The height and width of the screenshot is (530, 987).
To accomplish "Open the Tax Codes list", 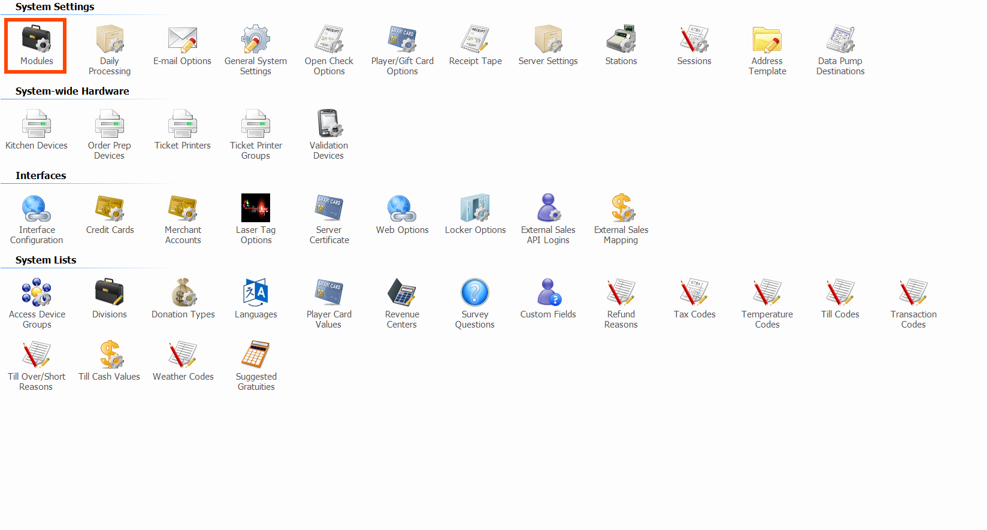I will (694, 293).
